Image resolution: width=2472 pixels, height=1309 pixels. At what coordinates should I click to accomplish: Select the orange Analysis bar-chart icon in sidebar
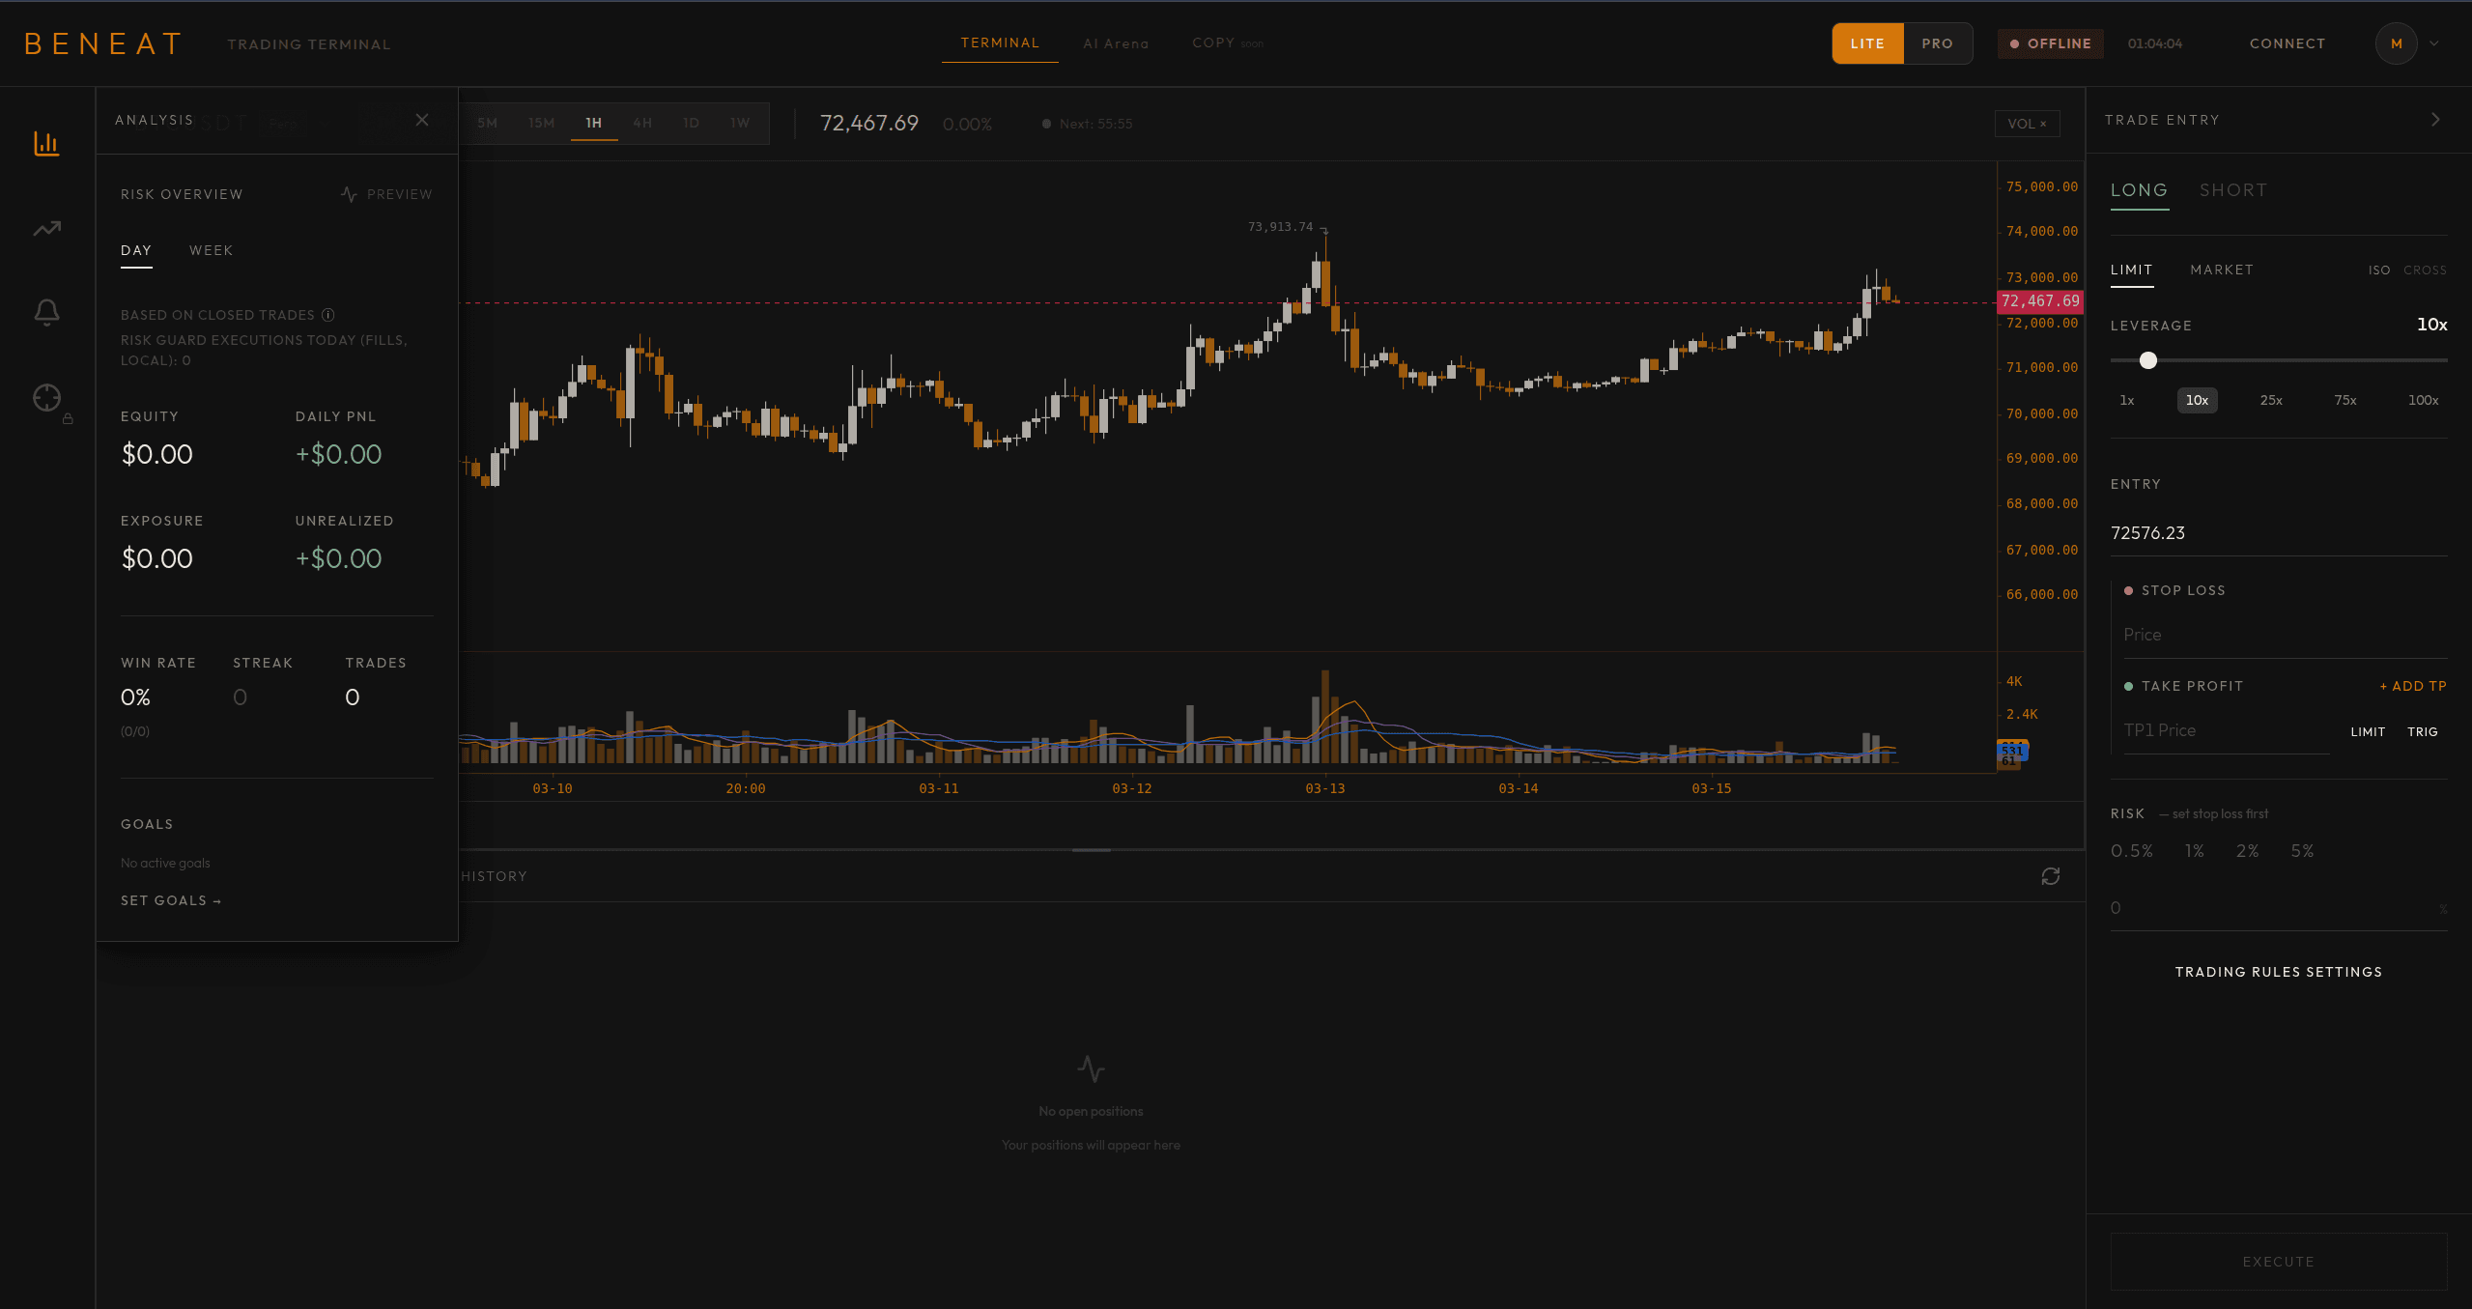click(46, 143)
